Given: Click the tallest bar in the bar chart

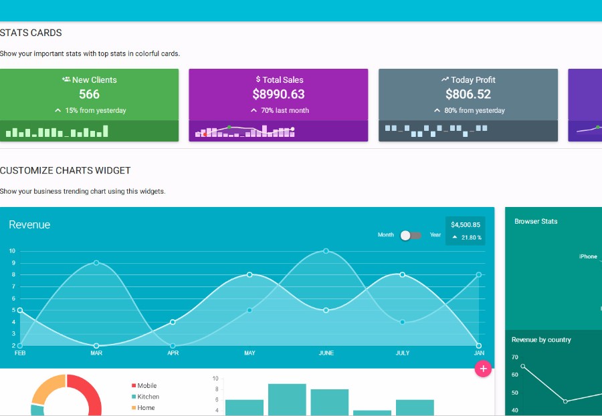Looking at the screenshot, I should [x=287, y=399].
